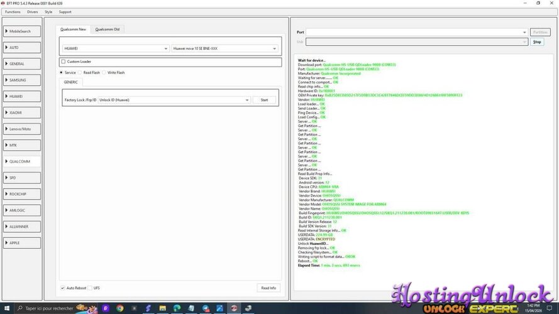Open the Drivers menu
The image size is (559, 314).
coord(33,12)
